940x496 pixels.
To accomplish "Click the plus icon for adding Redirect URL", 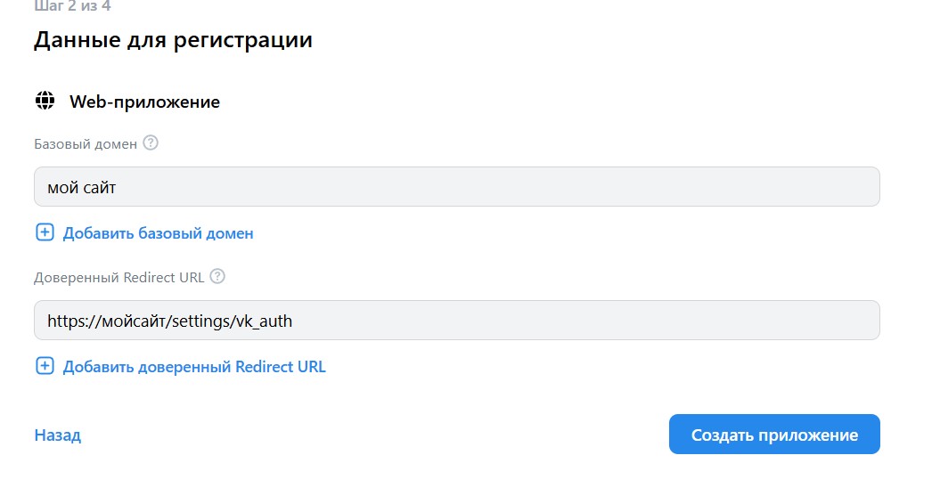I will 45,366.
